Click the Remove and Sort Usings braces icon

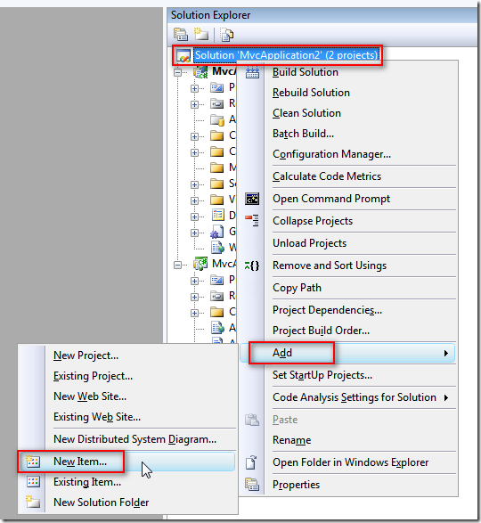click(252, 266)
